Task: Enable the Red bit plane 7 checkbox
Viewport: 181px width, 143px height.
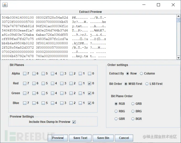Action: (x=25, y=83)
